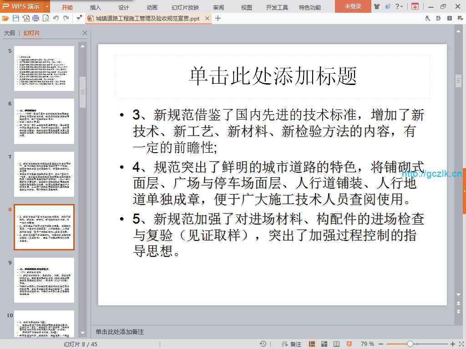Image resolution: width=466 pixels, height=349 pixels.
Task: Open the skin shirt icon in title bar
Action: (377, 6)
